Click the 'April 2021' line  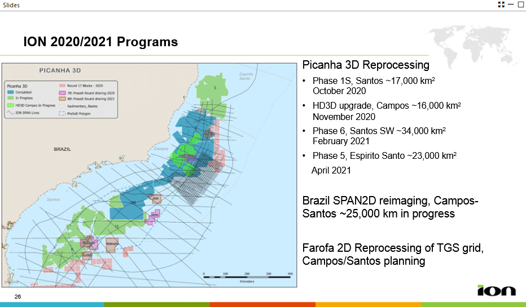(331, 171)
